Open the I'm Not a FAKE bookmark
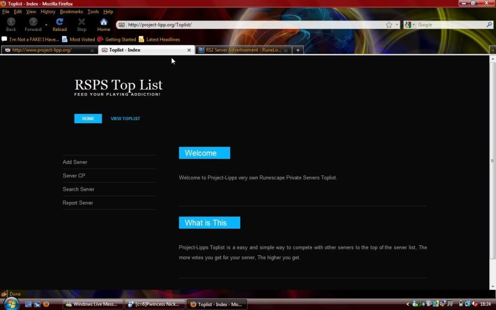The height and width of the screenshot is (310, 496). 31,40
